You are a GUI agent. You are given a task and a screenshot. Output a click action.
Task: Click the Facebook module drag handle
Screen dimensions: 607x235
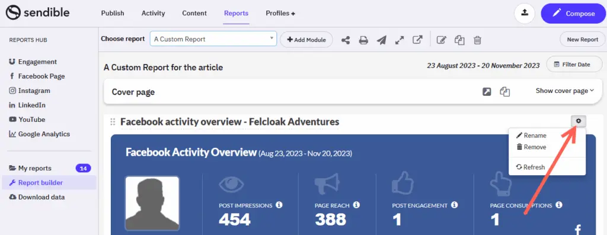point(113,122)
